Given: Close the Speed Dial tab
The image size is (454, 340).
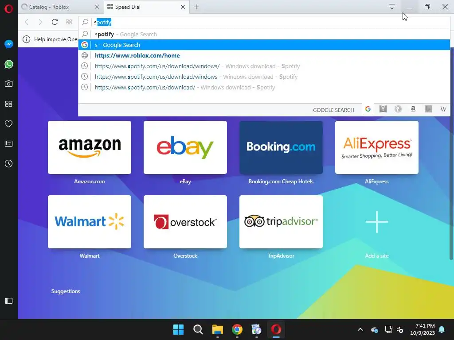Looking at the screenshot, I should click(183, 7).
